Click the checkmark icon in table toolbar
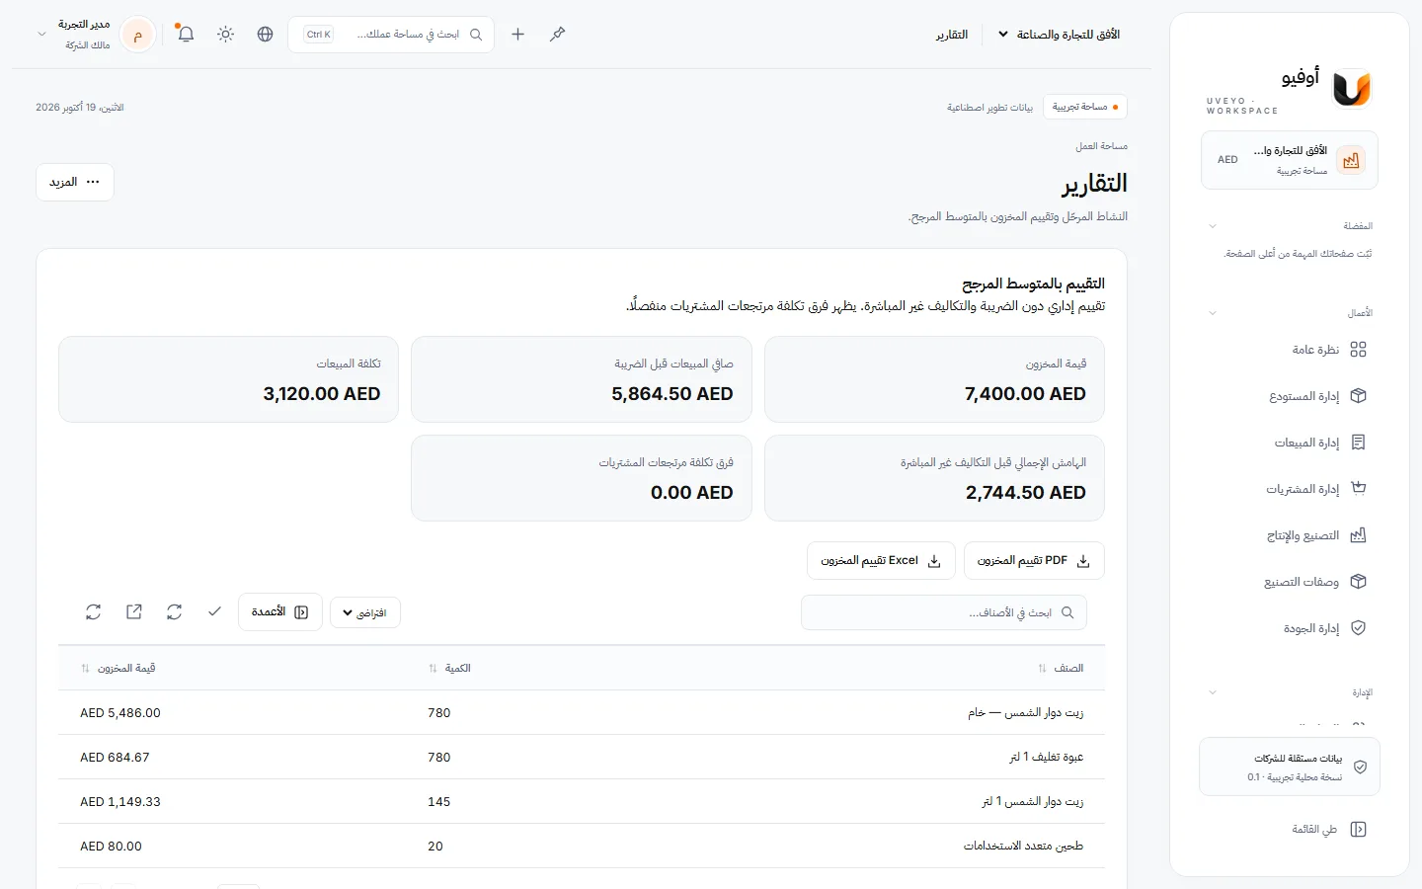This screenshot has width=1422, height=889. point(214,612)
